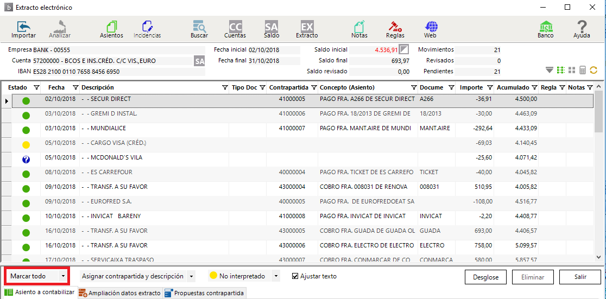The image size is (606, 299).
Task: Click the Fecha final field 31/10/2018
Action: tap(274, 61)
